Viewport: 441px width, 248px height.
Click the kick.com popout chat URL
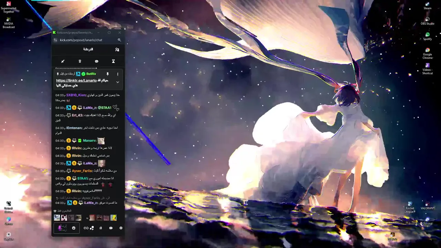[x=81, y=40]
